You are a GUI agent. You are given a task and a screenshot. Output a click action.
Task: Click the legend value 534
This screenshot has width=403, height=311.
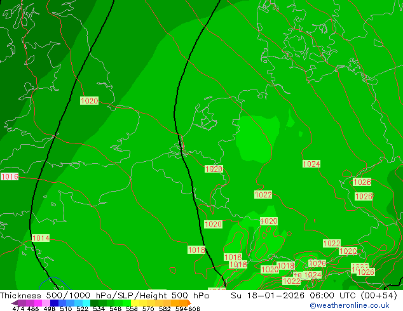[99, 308]
